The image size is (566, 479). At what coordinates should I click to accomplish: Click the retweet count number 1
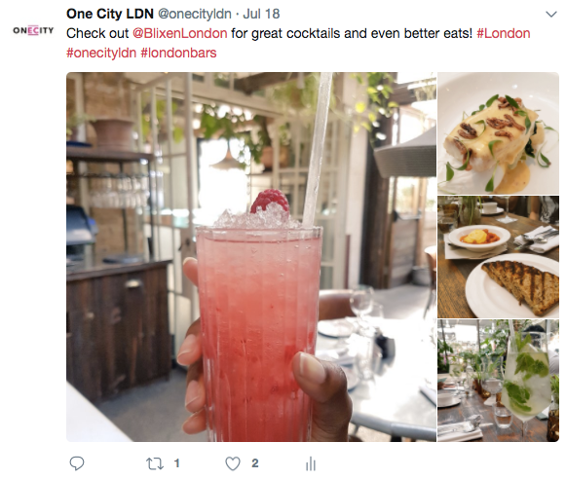point(177,463)
